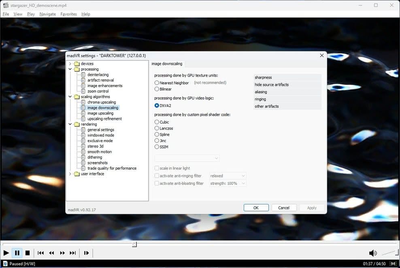This screenshot has width=400, height=268.
Task: Open the Play menu
Action: [x=31, y=14]
